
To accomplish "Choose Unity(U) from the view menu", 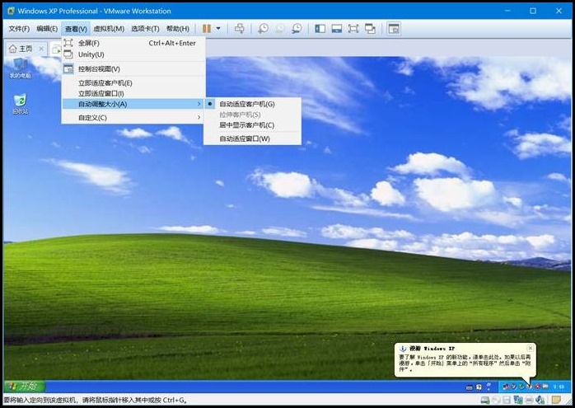I will tap(133, 54).
